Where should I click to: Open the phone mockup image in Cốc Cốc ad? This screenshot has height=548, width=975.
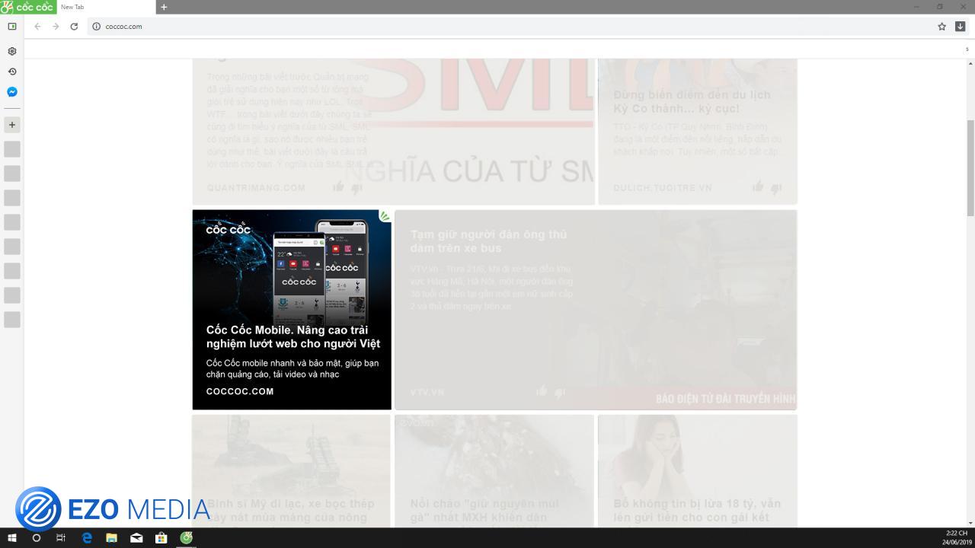tap(321, 272)
